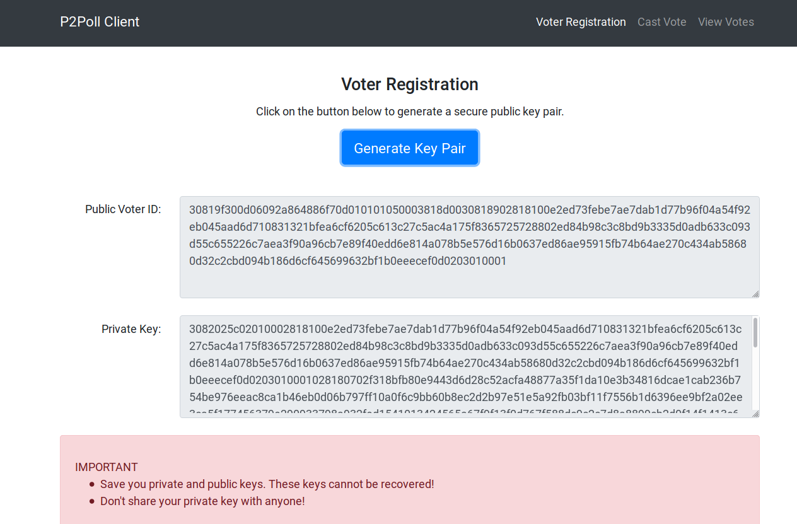This screenshot has width=797, height=524.
Task: Click the bullet dot before "Don't share"
Action: [92, 501]
